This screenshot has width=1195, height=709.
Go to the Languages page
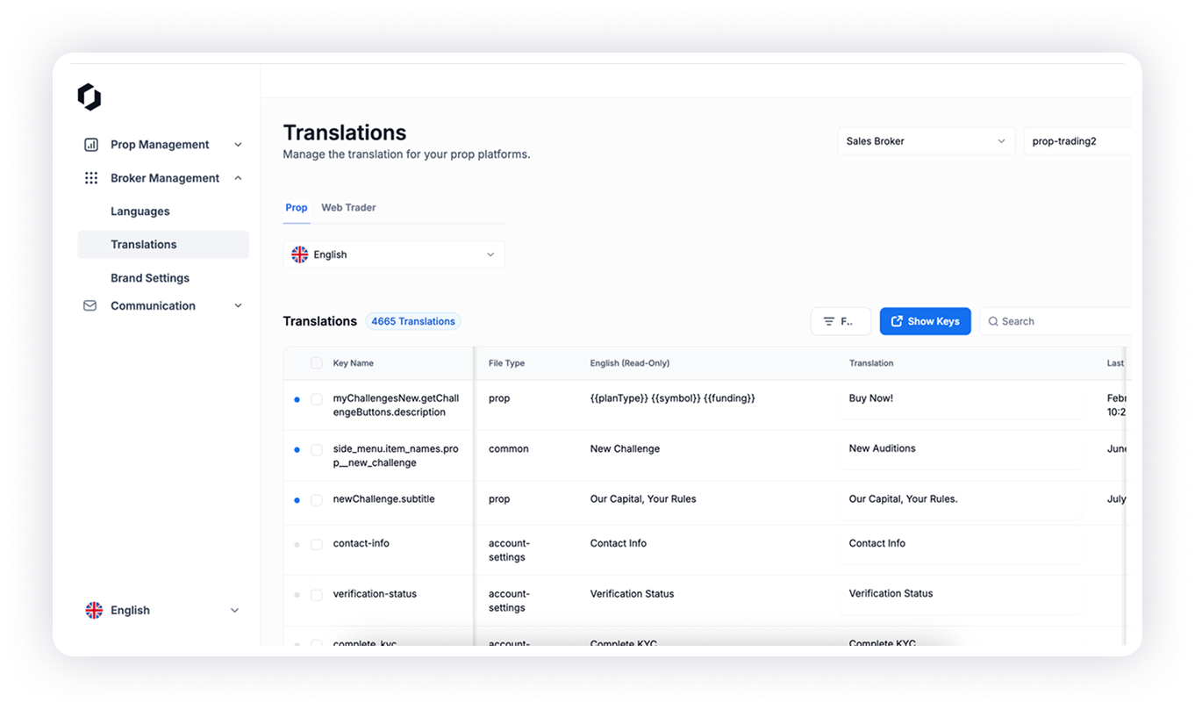click(140, 211)
